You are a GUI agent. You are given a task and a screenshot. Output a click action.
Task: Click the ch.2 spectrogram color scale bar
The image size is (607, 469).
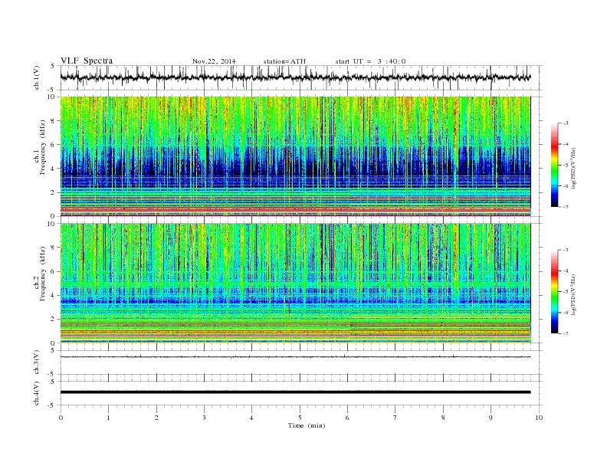coord(554,292)
